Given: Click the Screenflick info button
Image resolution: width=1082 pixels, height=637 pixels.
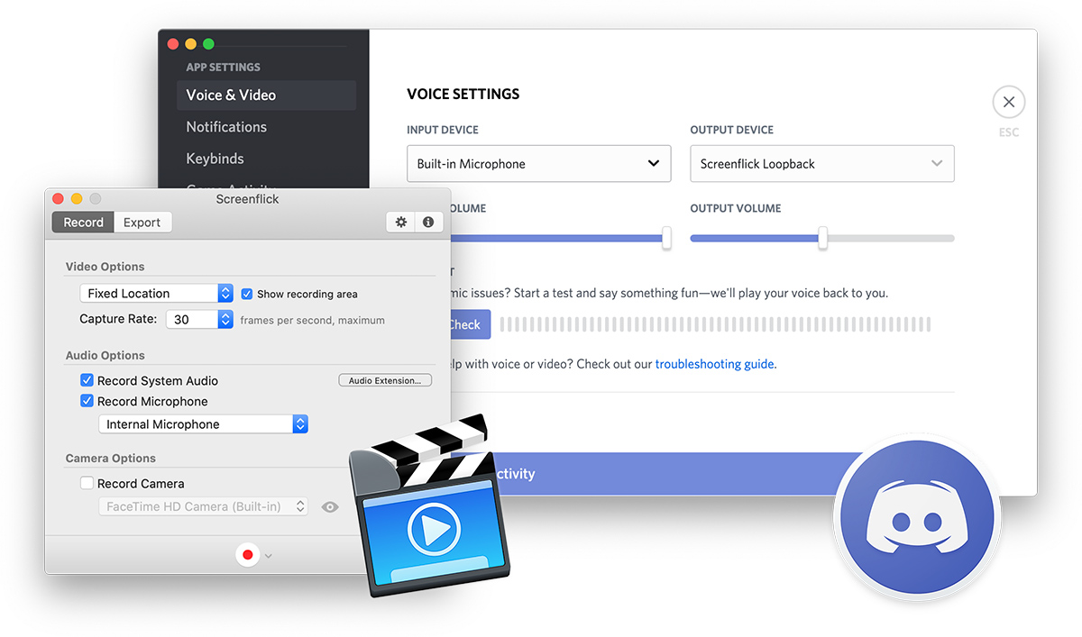Looking at the screenshot, I should pyautogui.click(x=428, y=222).
